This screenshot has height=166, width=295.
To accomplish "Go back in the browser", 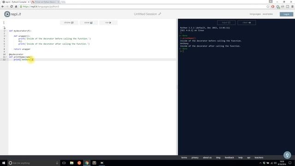I will (3, 6).
